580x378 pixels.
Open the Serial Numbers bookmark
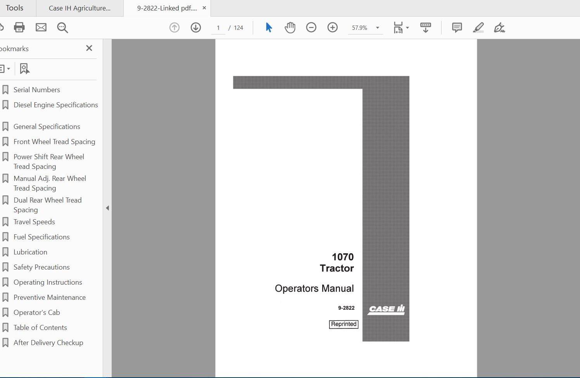tap(37, 90)
